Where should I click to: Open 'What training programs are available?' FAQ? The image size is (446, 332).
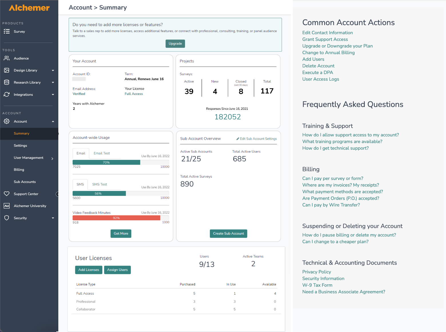(342, 141)
